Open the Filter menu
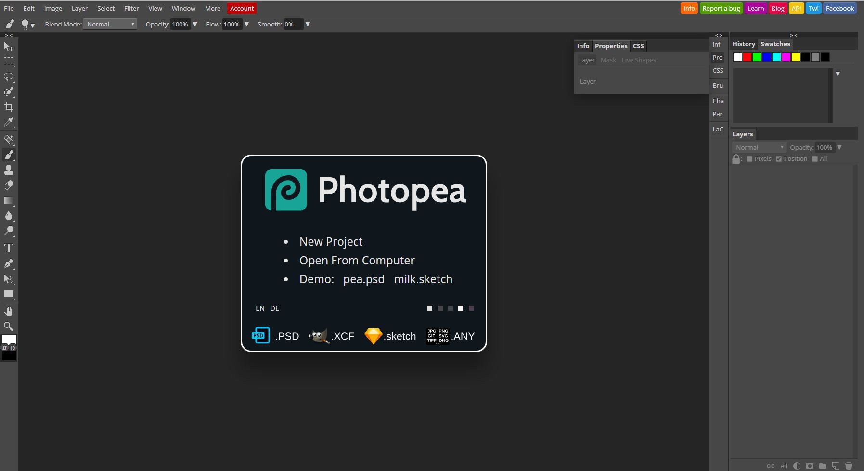Viewport: 864px width, 471px height. 131,8
